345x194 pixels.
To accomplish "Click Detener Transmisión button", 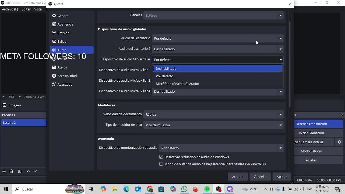I will [x=319, y=124].
